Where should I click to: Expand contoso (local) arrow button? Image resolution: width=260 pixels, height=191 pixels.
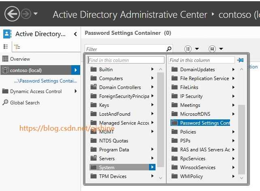[x=76, y=70]
